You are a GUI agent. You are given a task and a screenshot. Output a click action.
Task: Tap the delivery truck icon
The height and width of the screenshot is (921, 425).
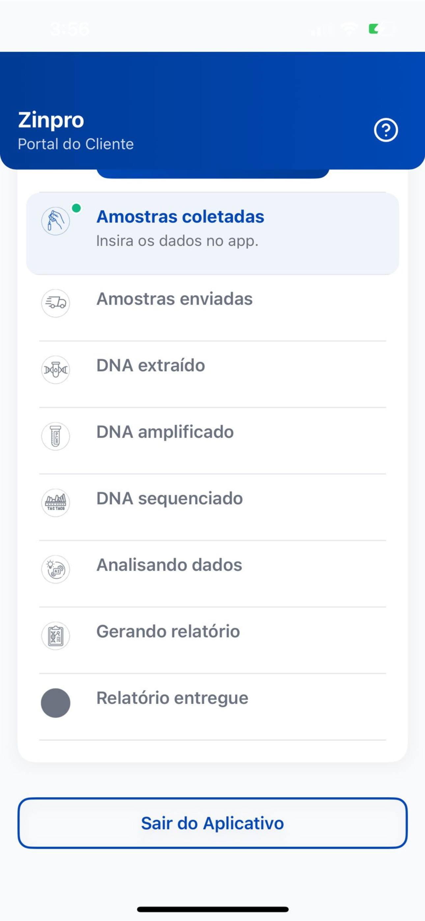click(55, 303)
